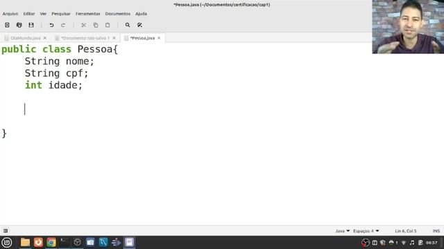The width and height of the screenshot is (444, 249).
Task: Redo the last undone edit
Action: (x=63, y=25)
